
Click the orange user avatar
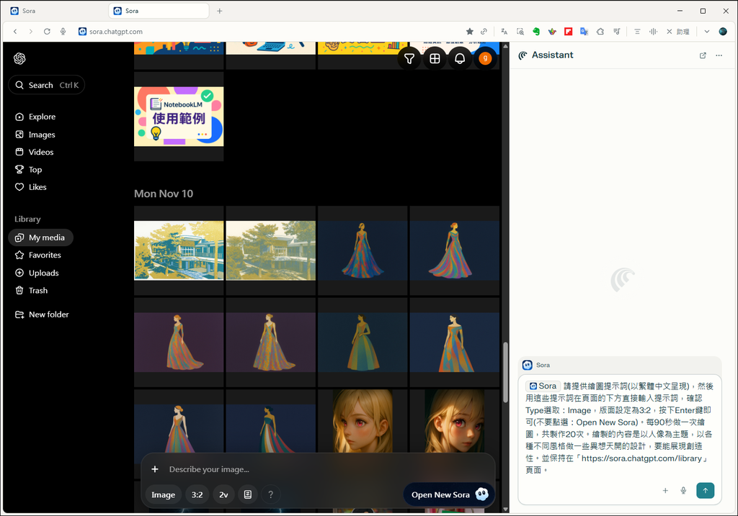pos(485,58)
